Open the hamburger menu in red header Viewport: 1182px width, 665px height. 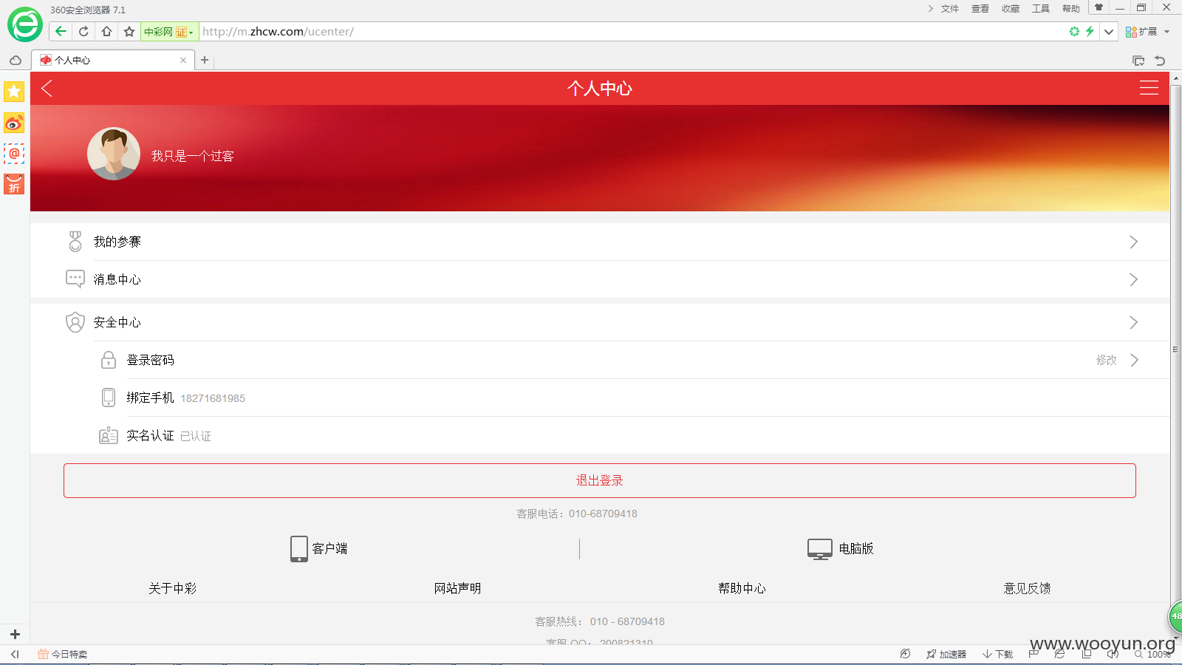pyautogui.click(x=1149, y=88)
